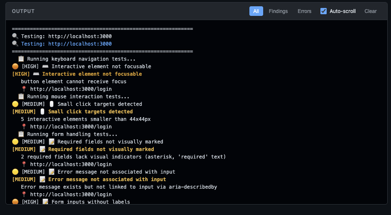Click yellow circle before 'Required fields not visually marked'
The width and height of the screenshot is (391, 215).
coord(15,141)
